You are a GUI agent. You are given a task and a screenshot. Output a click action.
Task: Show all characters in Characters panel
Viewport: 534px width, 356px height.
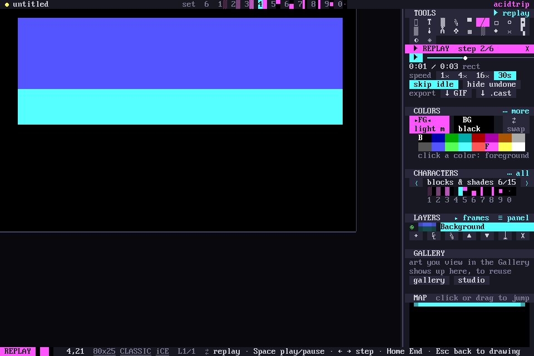click(518, 174)
